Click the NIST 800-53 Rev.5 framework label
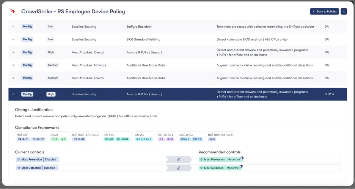This screenshot has height=189, width=355. pos(220,135)
